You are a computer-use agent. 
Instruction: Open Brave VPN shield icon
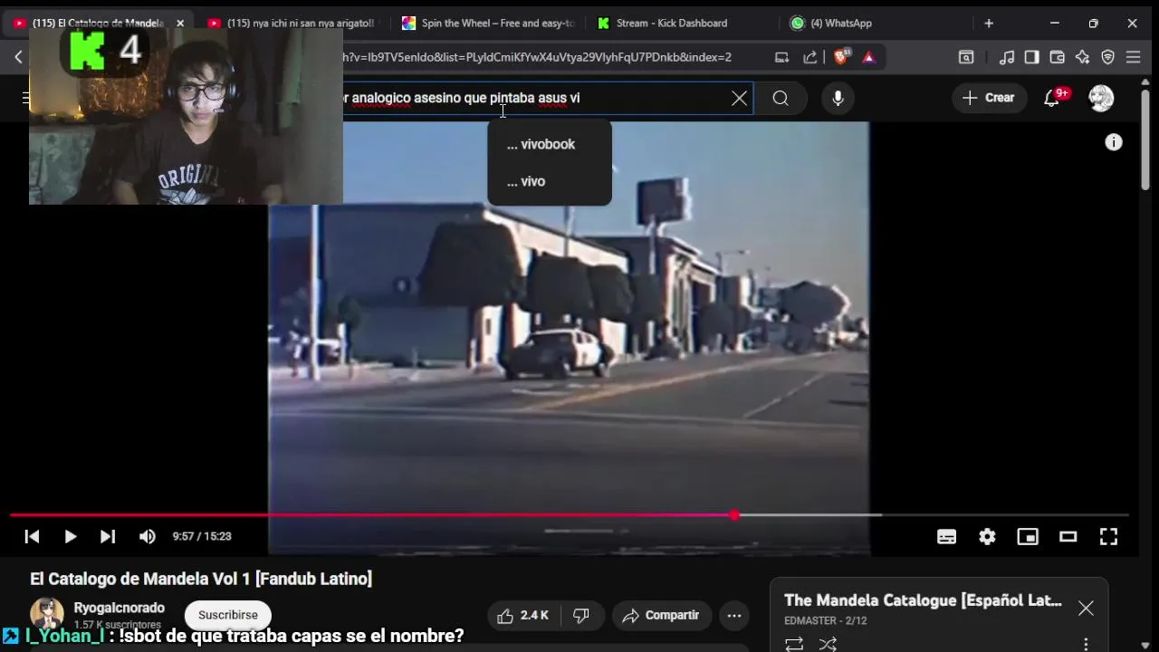[x=1107, y=57]
